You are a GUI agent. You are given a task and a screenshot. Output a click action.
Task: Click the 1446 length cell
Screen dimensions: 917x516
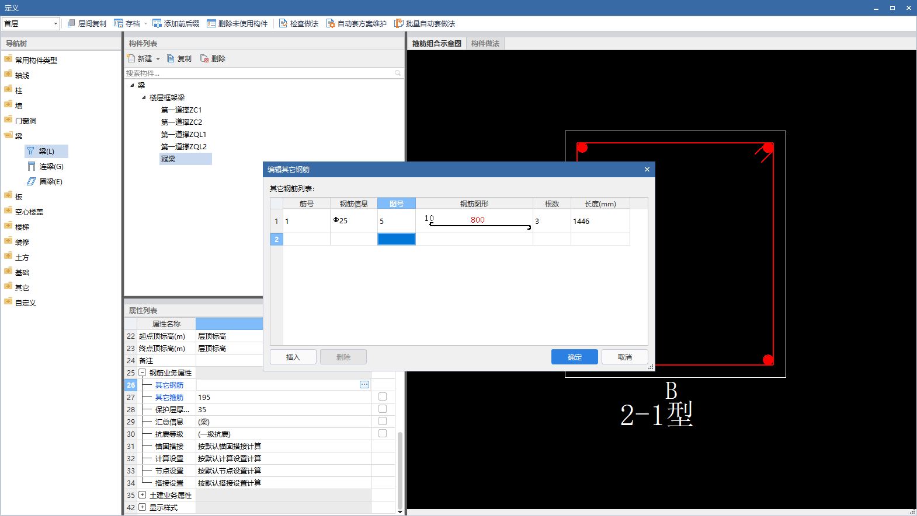(600, 221)
